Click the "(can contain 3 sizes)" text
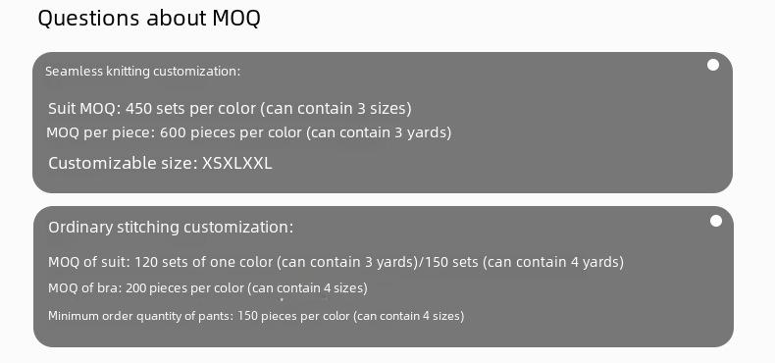 point(336,108)
